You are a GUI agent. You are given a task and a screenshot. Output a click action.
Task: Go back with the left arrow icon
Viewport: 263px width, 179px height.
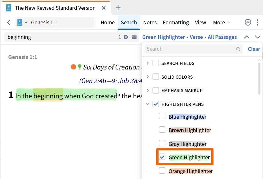point(9,22)
